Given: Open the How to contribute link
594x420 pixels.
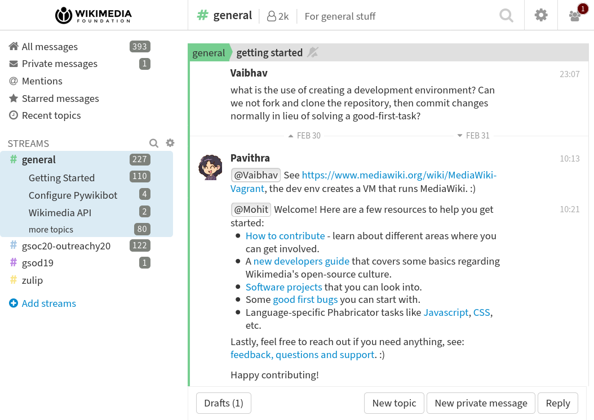Looking at the screenshot, I should pos(285,236).
